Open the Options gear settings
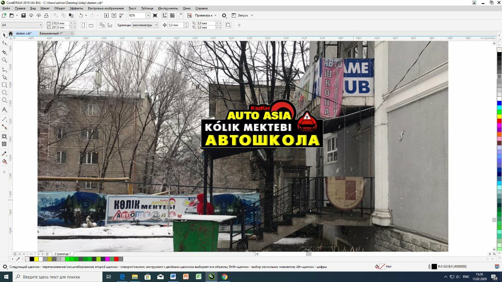Image resolution: width=502 pixels, height=282 pixels. tap(224, 15)
